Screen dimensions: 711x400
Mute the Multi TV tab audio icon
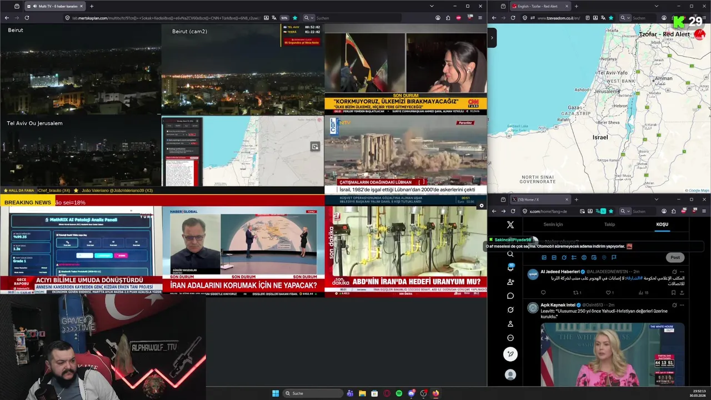[x=35, y=6]
